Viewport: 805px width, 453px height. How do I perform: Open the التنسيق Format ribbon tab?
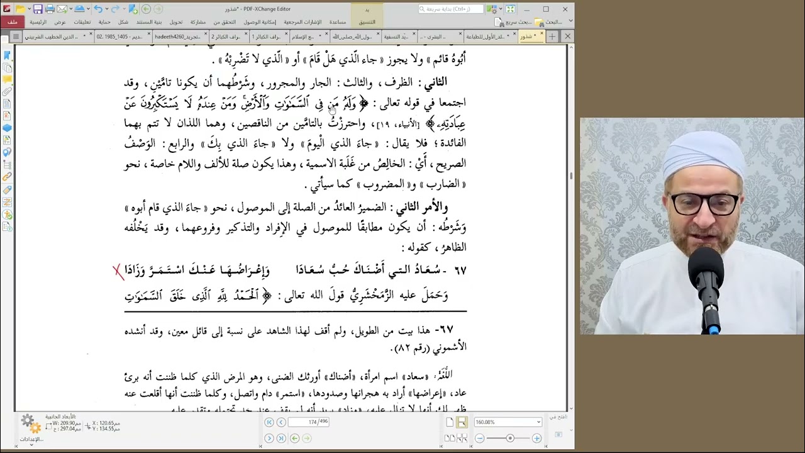[x=367, y=22]
